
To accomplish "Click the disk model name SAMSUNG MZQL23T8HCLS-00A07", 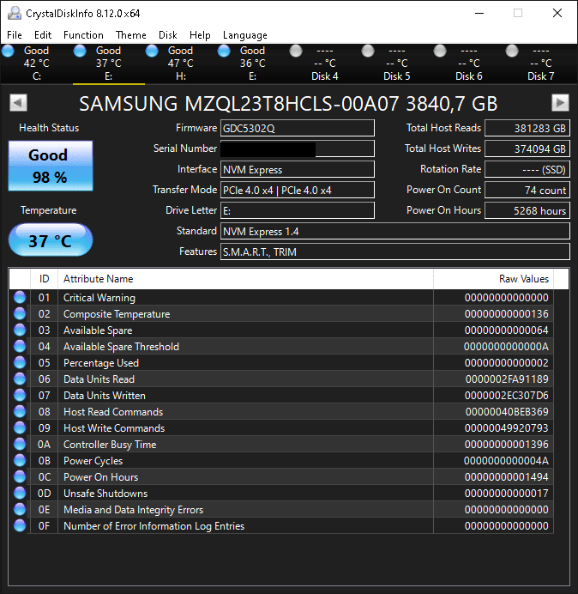I will pos(239,103).
